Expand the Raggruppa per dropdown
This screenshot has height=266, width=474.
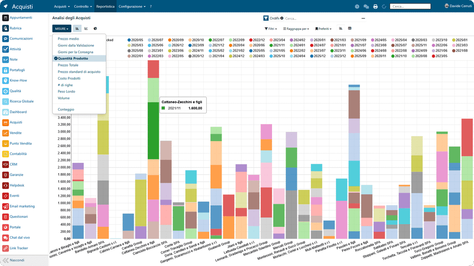pos(296,29)
